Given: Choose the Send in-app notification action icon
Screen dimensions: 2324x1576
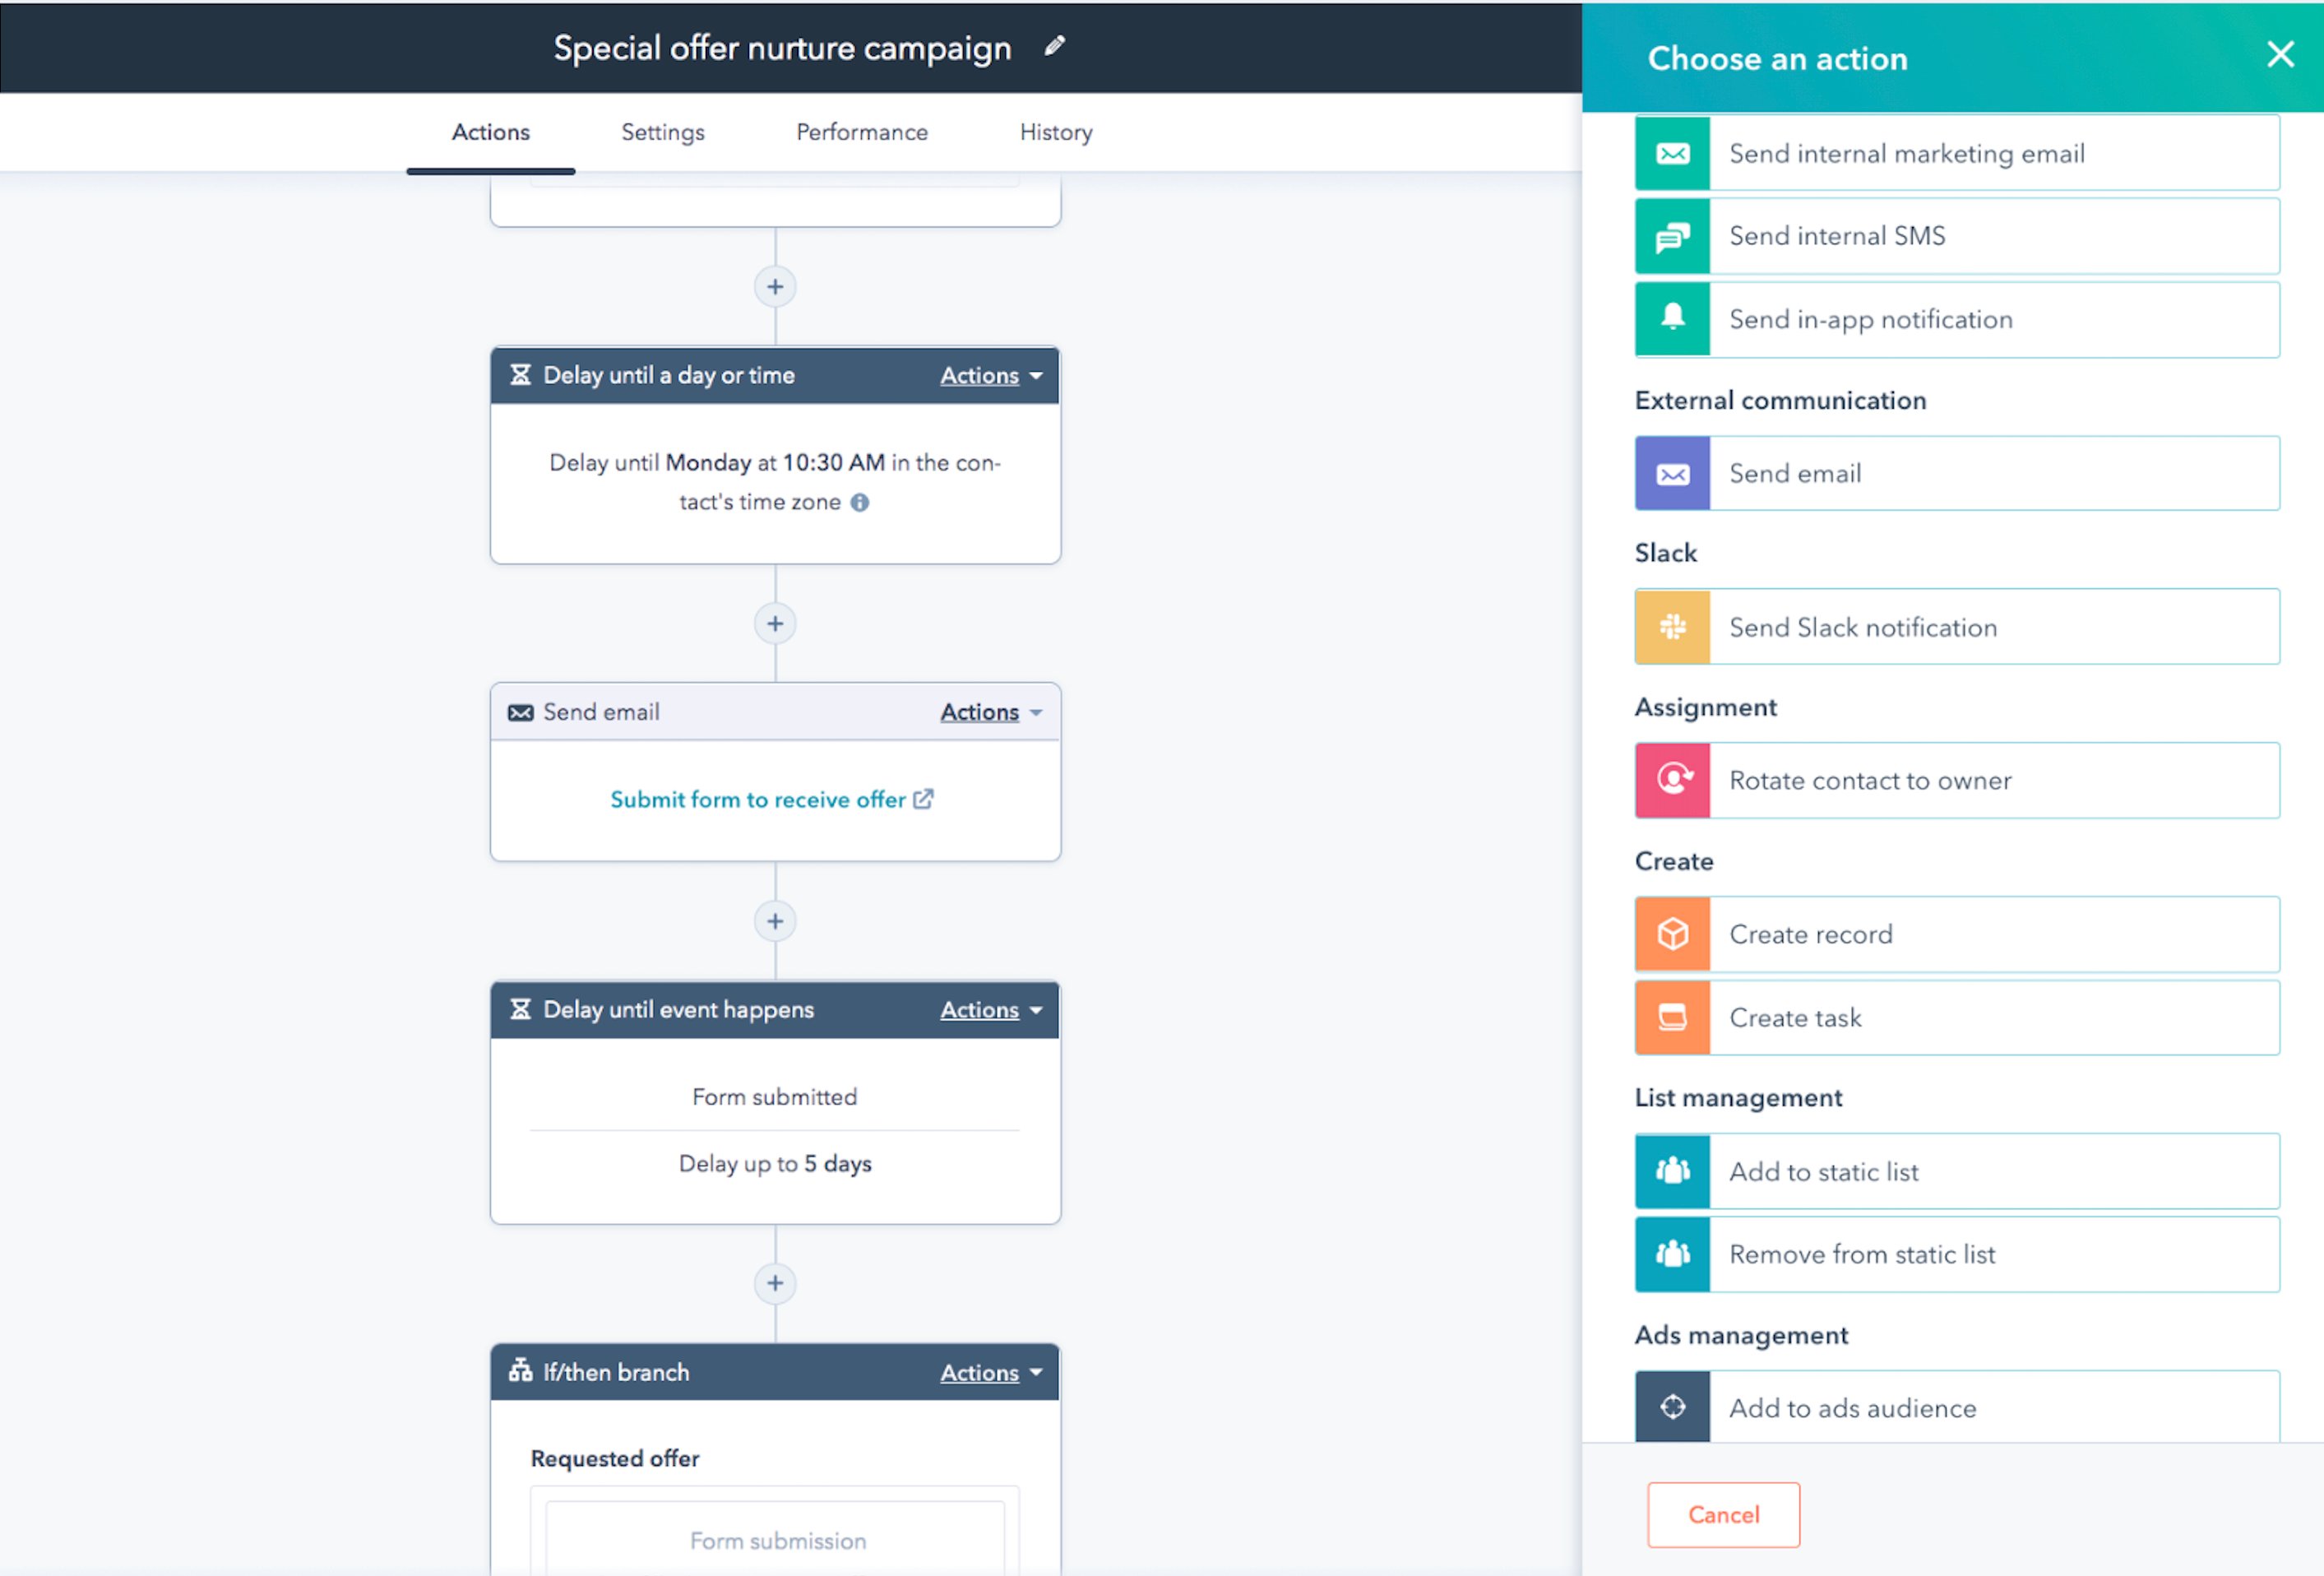Looking at the screenshot, I should tap(1671, 319).
